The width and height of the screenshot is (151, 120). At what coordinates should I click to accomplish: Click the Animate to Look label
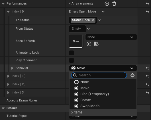27,52
